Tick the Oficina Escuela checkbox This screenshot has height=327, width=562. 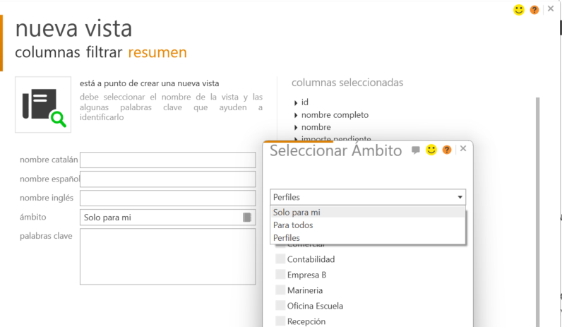coord(280,306)
